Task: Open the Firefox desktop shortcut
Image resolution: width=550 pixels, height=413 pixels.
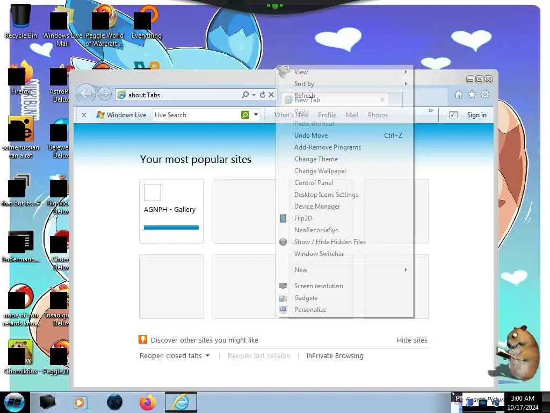Action: 20,78
